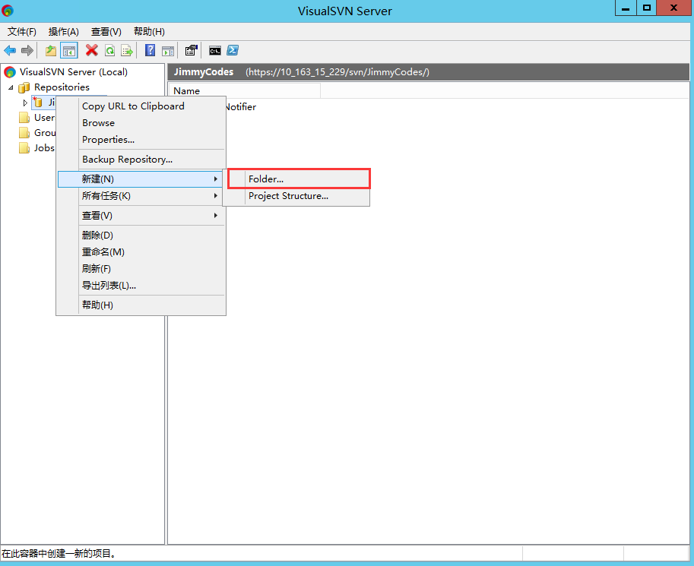This screenshot has width=694, height=566.
Task: Click the Name column header
Action: (244, 90)
